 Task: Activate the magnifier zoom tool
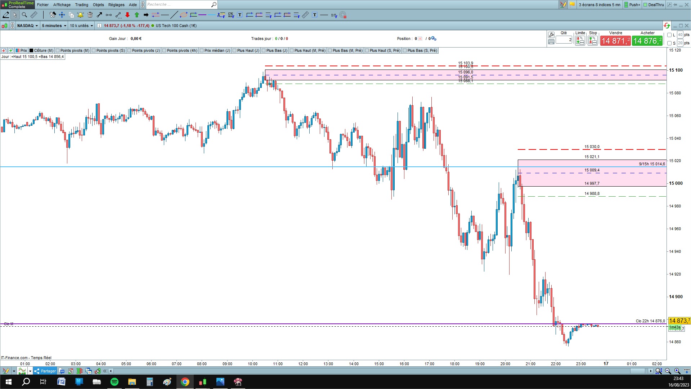tap(24, 15)
